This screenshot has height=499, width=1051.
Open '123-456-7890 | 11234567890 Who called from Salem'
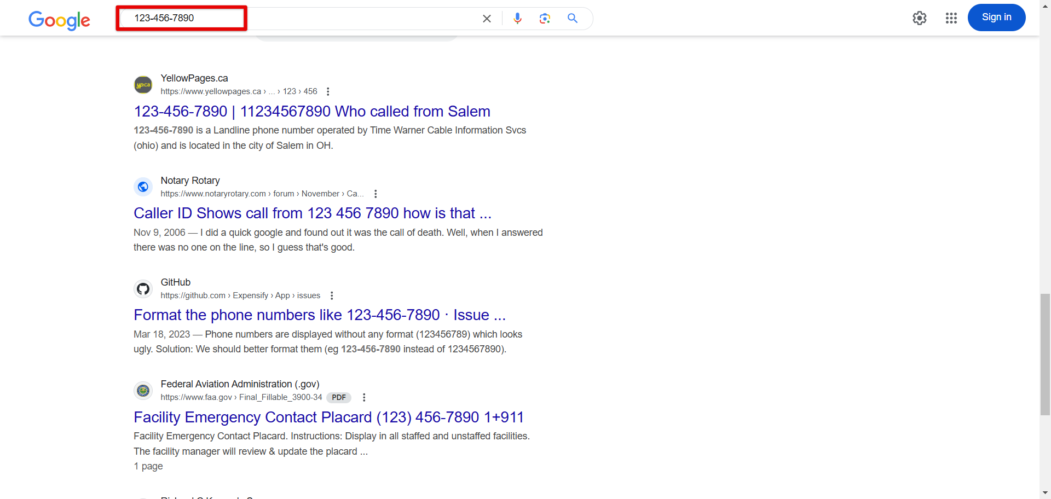[x=312, y=111]
